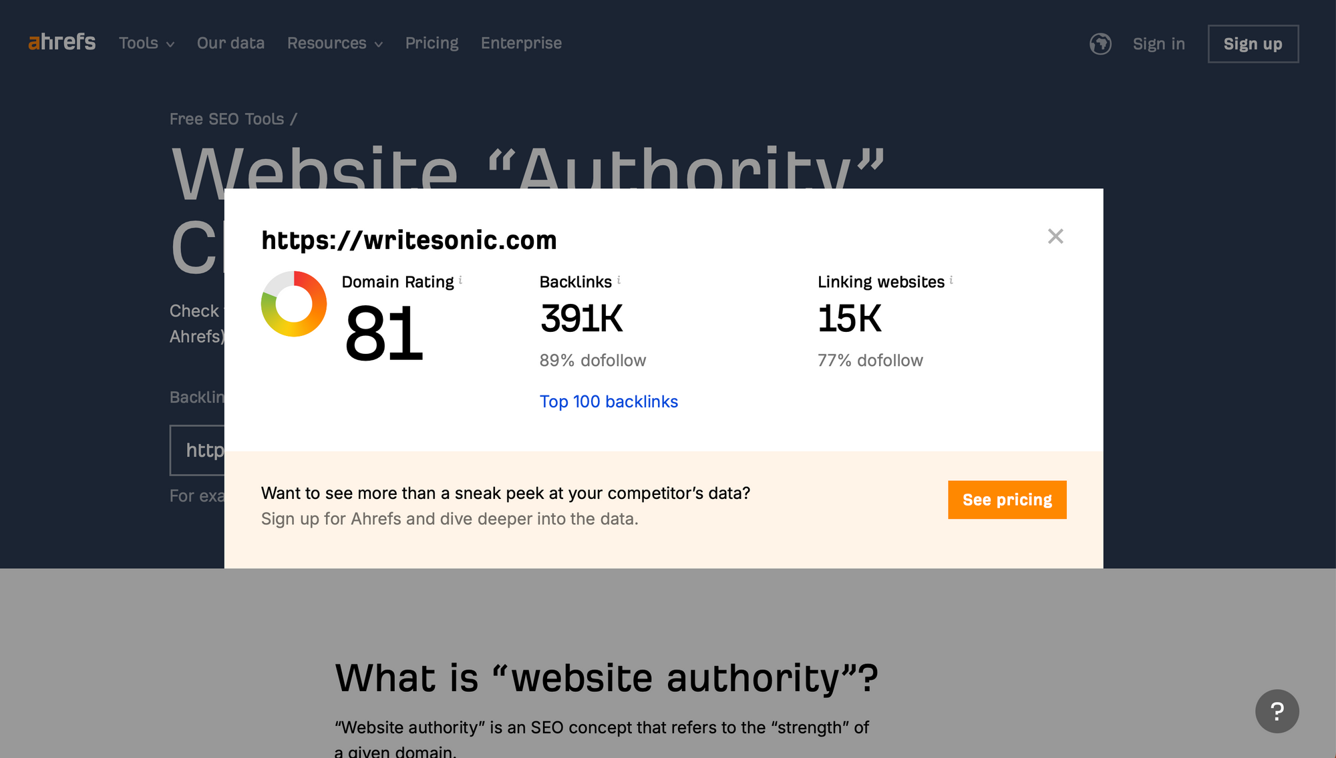Click the Sign in text link
This screenshot has height=758, width=1336.
[1158, 43]
